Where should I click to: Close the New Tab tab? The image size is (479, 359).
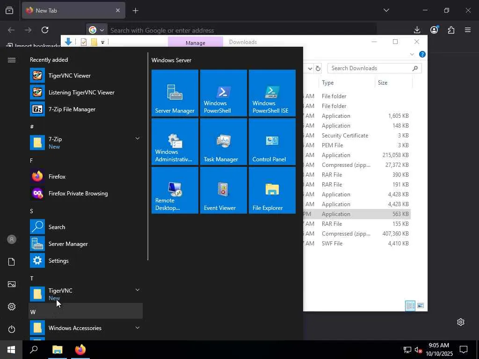[x=118, y=10]
